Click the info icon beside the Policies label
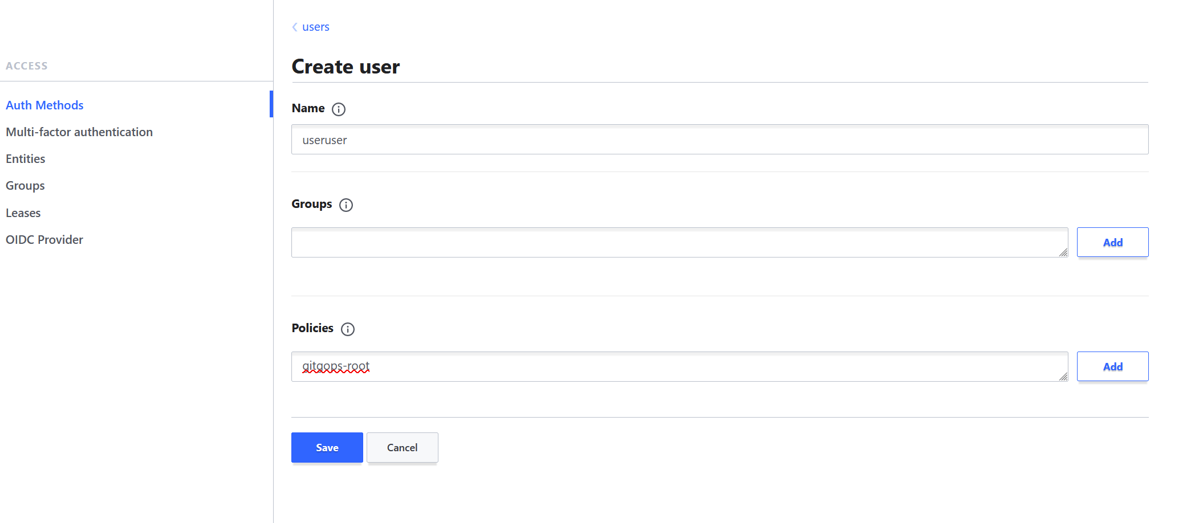This screenshot has height=523, width=1203. (x=348, y=329)
